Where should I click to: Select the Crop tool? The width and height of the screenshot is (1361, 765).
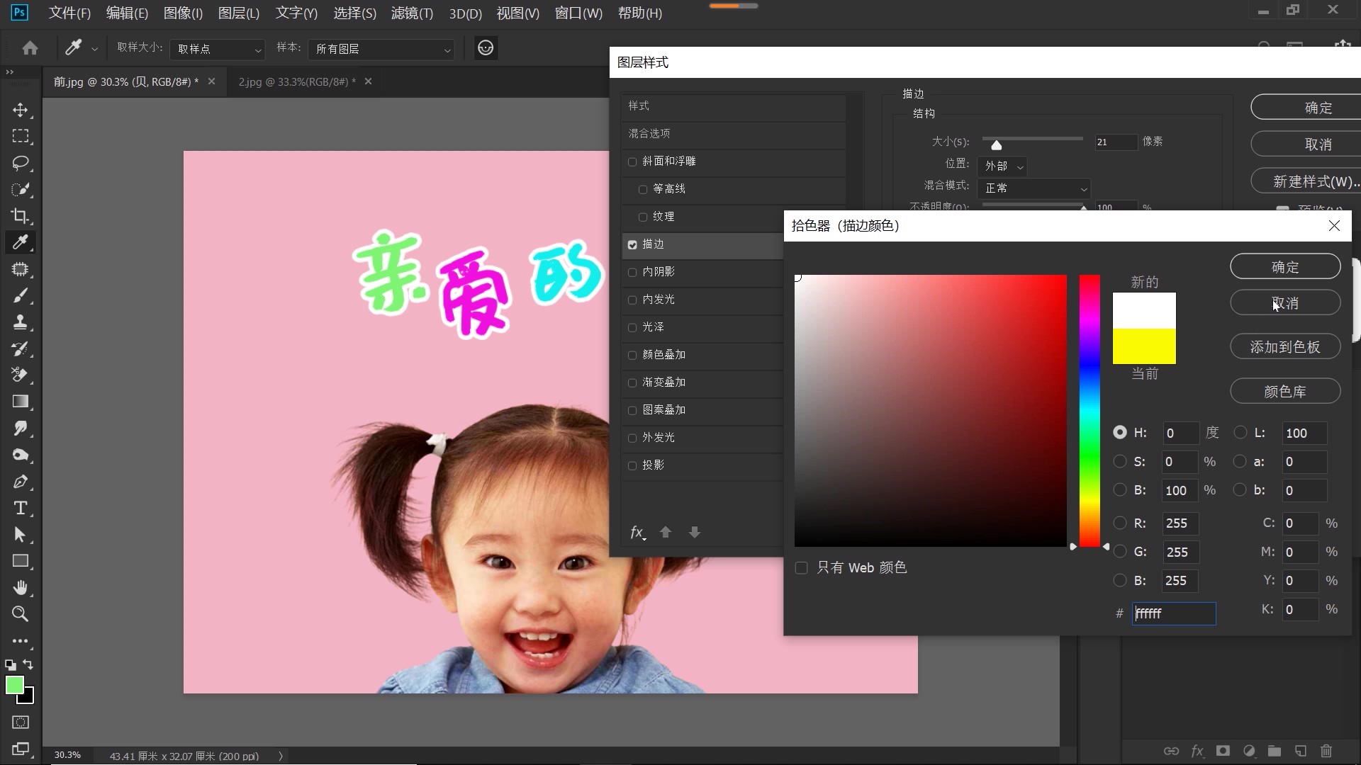pyautogui.click(x=21, y=216)
